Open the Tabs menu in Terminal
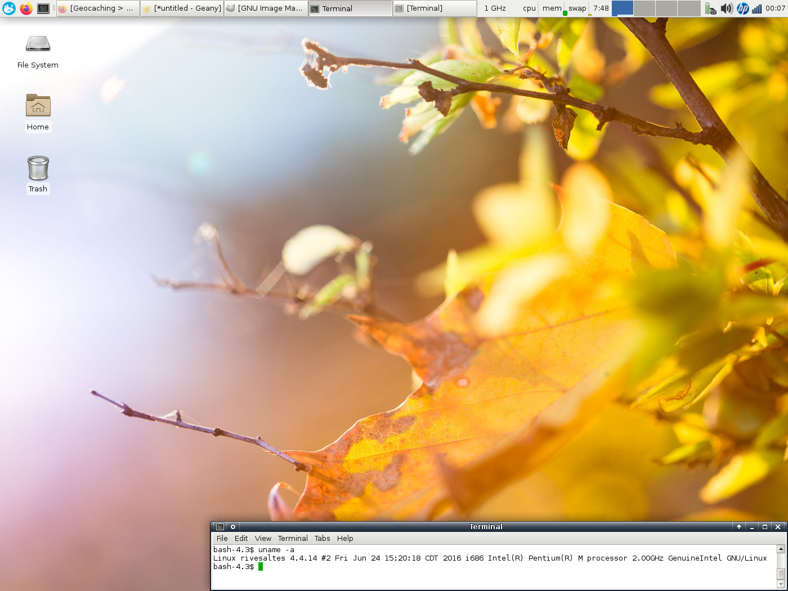This screenshot has height=591, width=788. (x=322, y=539)
